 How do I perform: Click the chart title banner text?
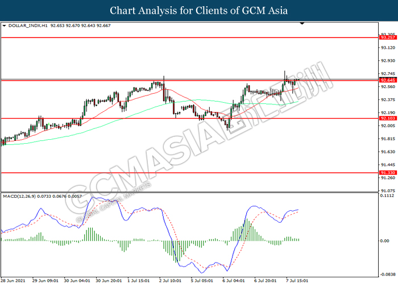[198, 11]
